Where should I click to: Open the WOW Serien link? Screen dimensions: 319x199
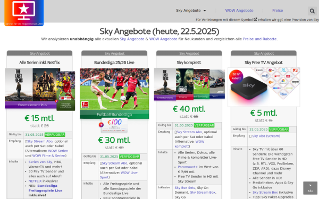point(58,151)
